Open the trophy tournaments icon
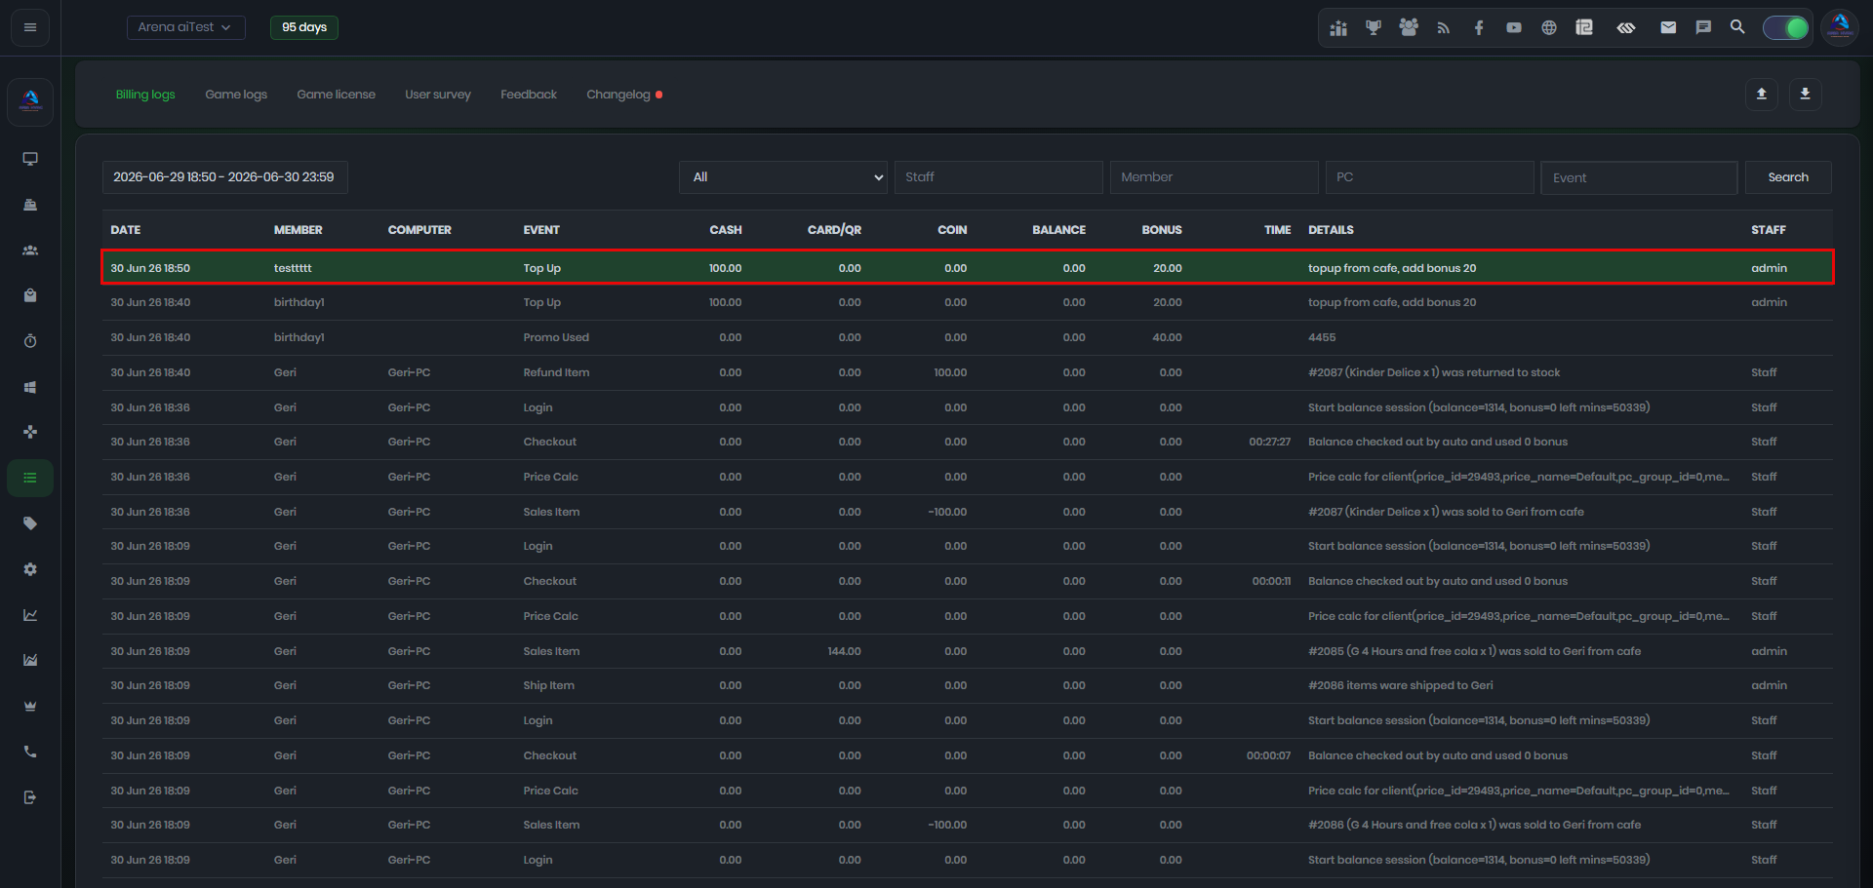The height and width of the screenshot is (888, 1873). tap(1373, 27)
